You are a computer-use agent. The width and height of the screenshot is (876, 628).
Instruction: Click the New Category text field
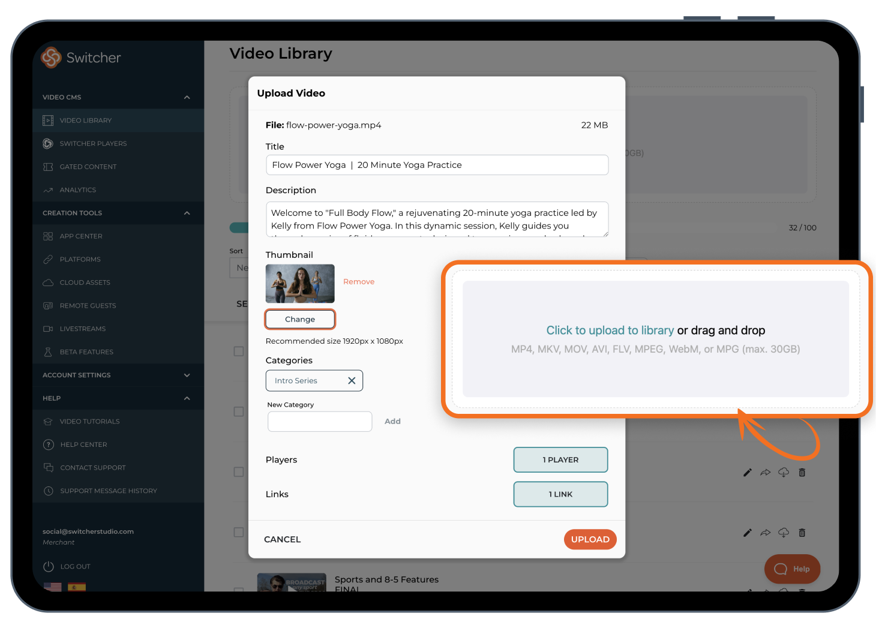(320, 421)
